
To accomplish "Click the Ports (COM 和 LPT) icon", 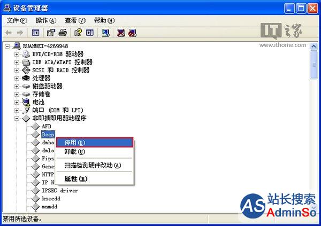I will [x=26, y=110].
